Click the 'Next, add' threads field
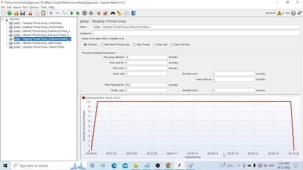 pos(146,74)
